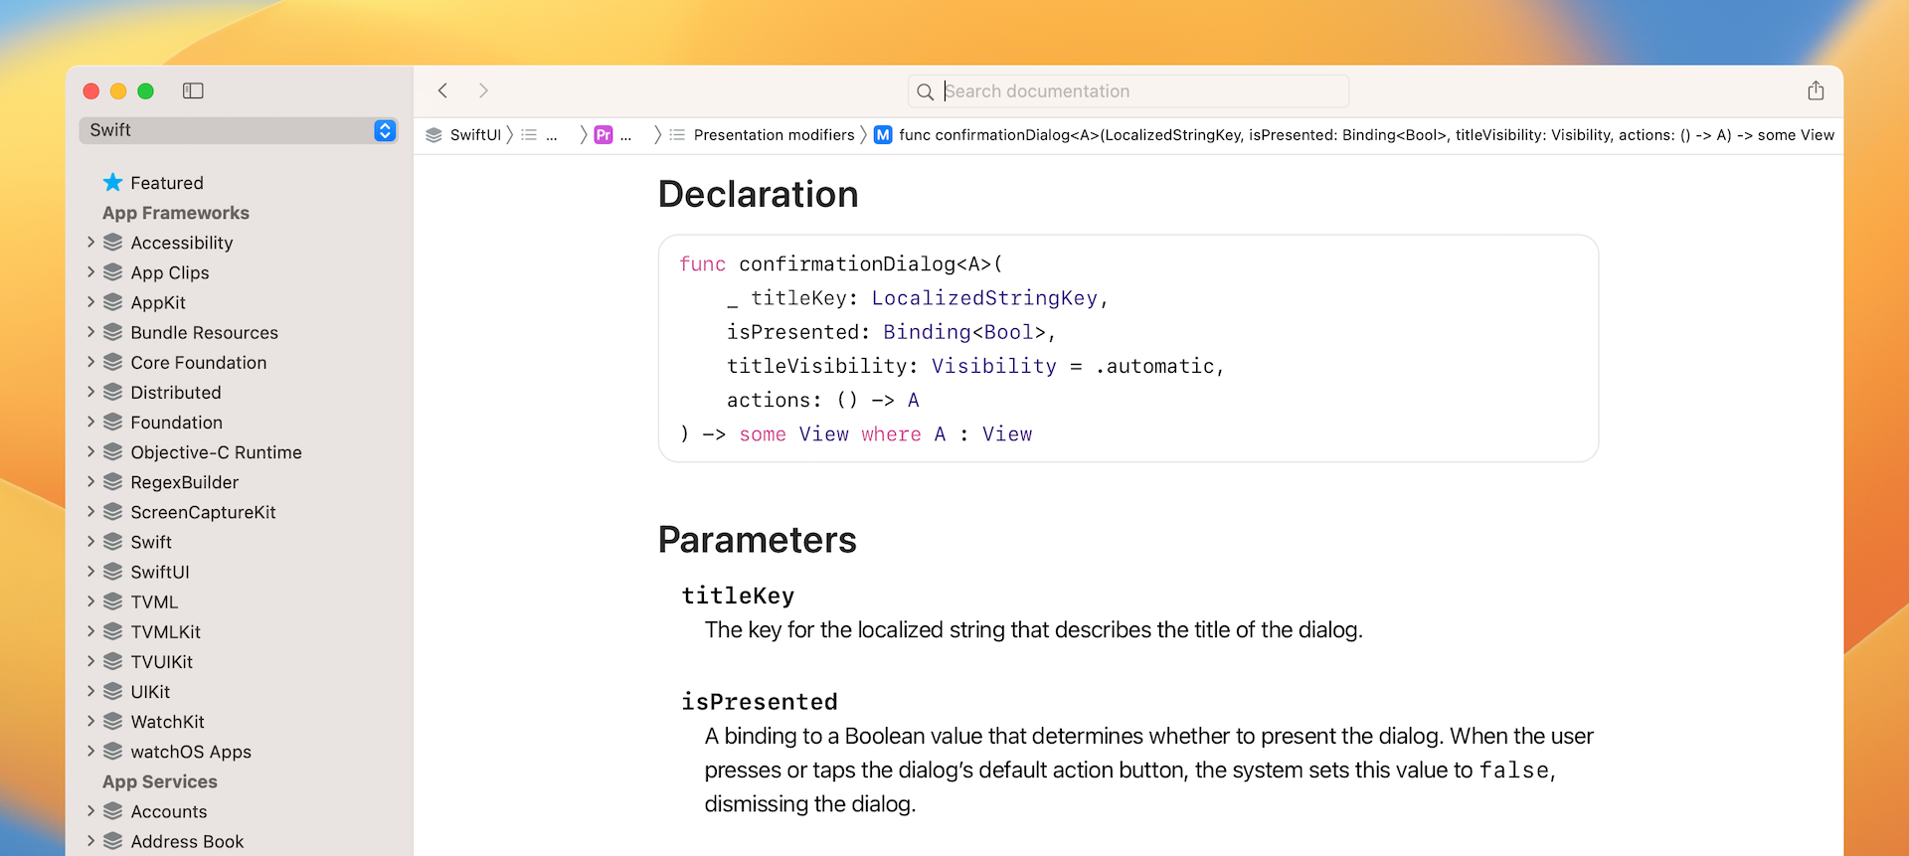The width and height of the screenshot is (1909, 856).
Task: Select TVUIKit in the sidebar
Action: point(162,661)
